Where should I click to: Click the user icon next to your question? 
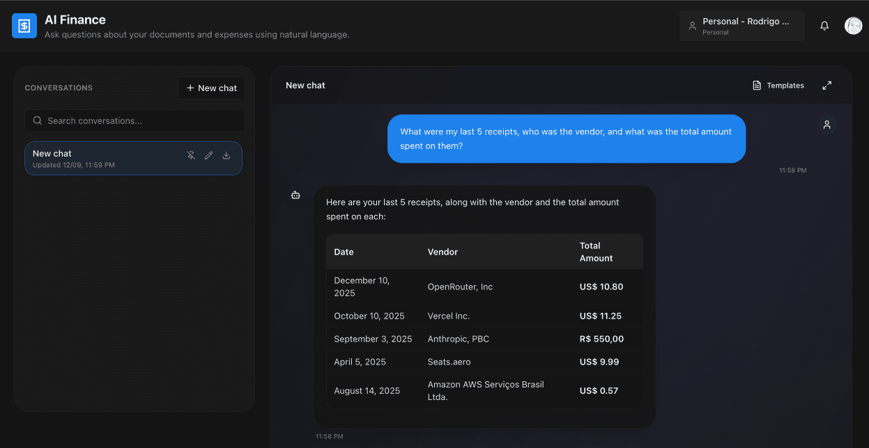click(827, 125)
